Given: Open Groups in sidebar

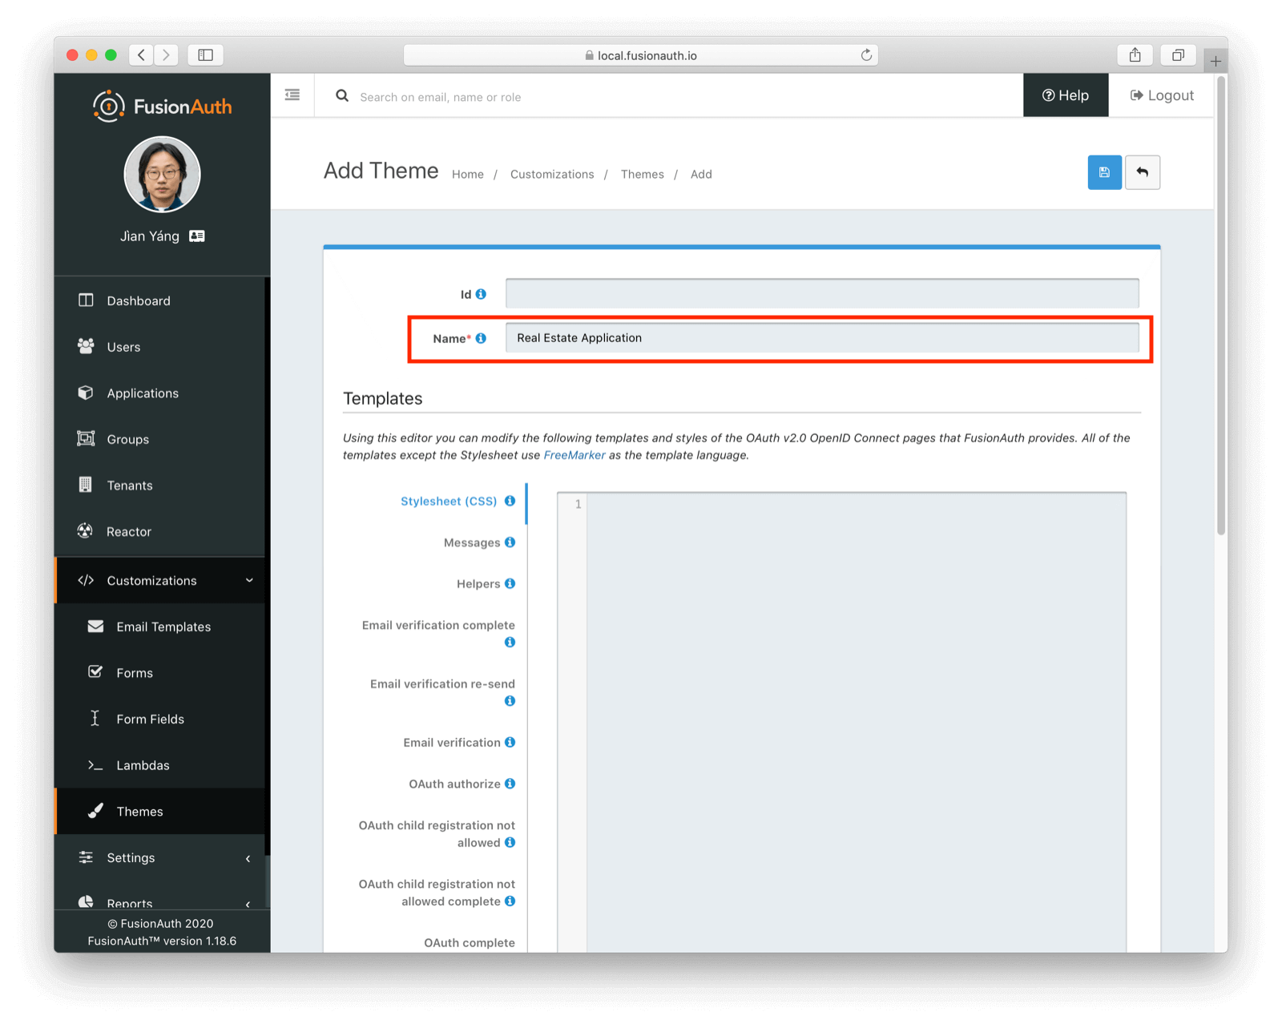Looking at the screenshot, I should (x=160, y=439).
